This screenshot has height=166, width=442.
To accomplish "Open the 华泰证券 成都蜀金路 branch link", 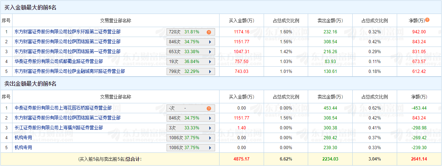I will (x=58, y=62).
